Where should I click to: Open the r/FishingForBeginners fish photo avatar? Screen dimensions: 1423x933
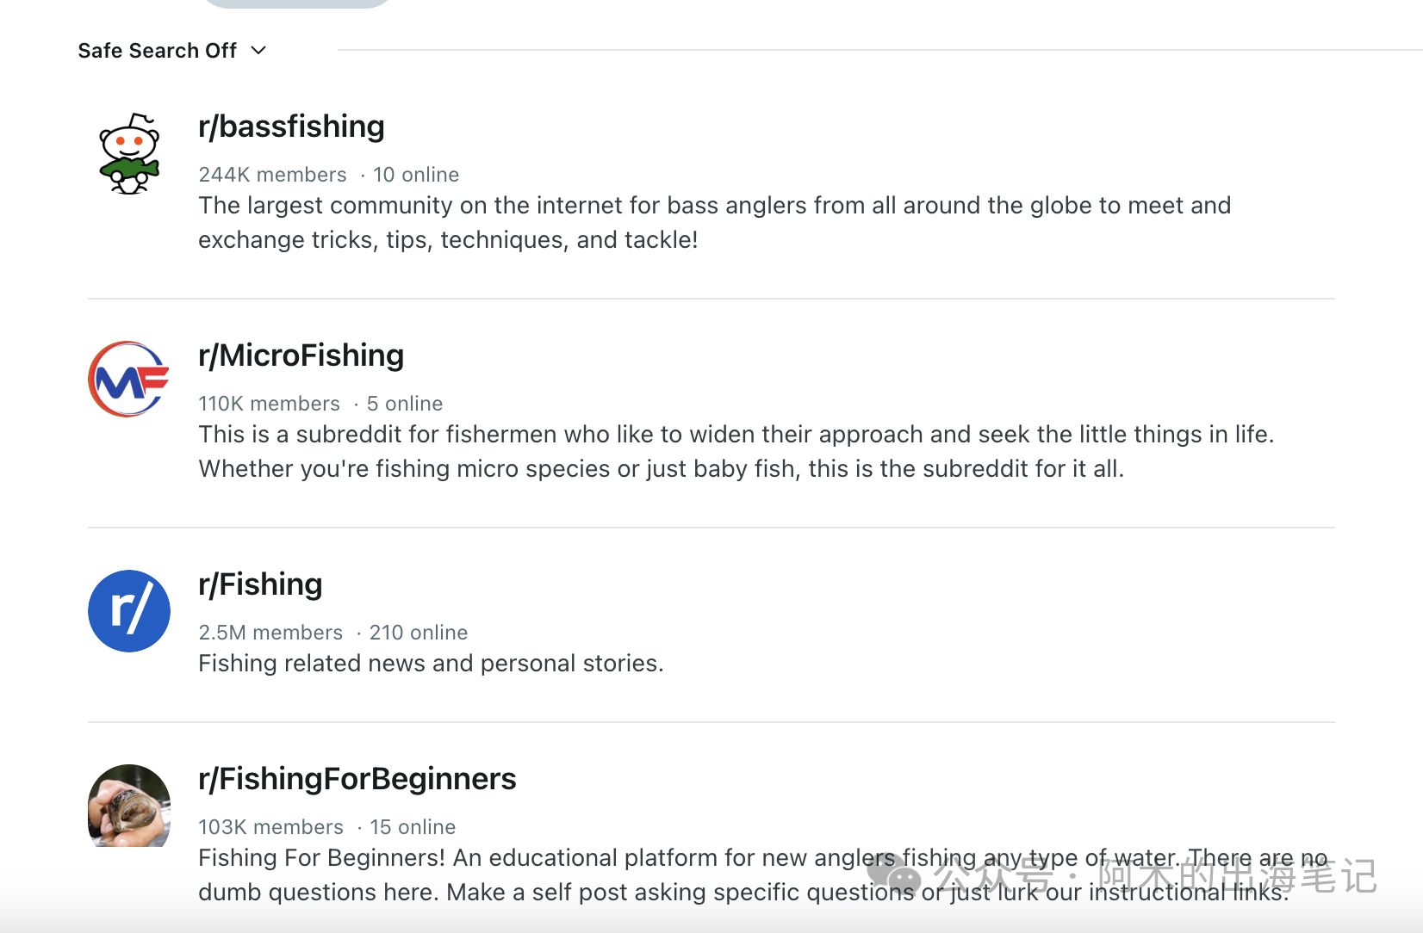[129, 806]
